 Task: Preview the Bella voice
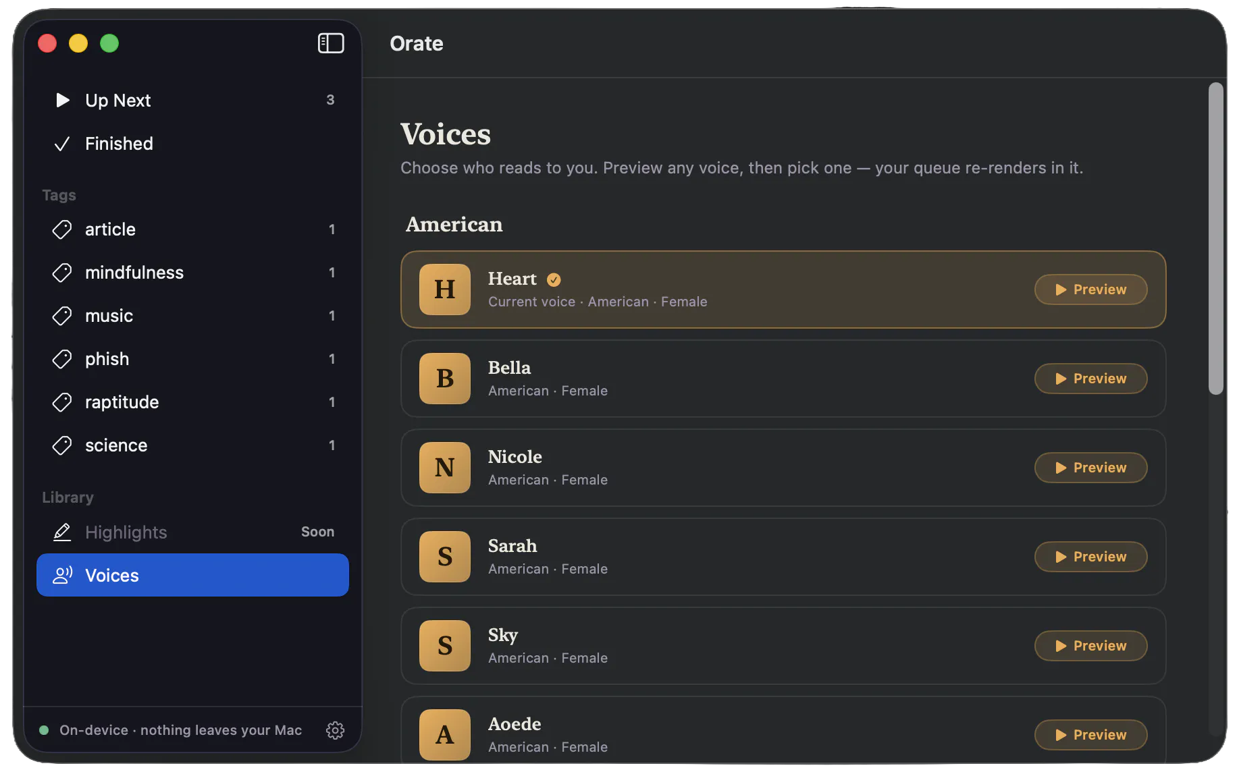click(x=1090, y=379)
